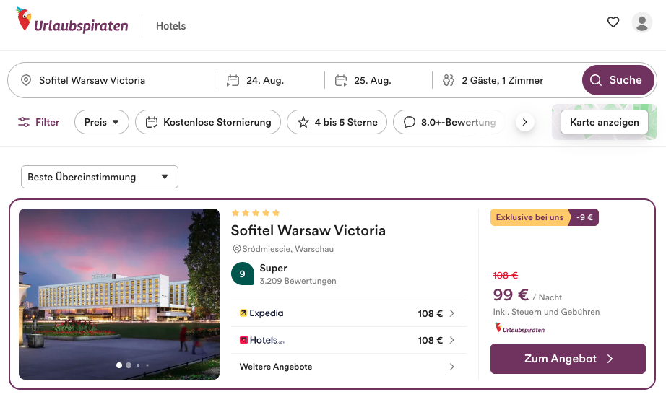This screenshot has height=397, width=666.
Task: Toggle the Kostenlose Stornierung filter
Action: 208,122
